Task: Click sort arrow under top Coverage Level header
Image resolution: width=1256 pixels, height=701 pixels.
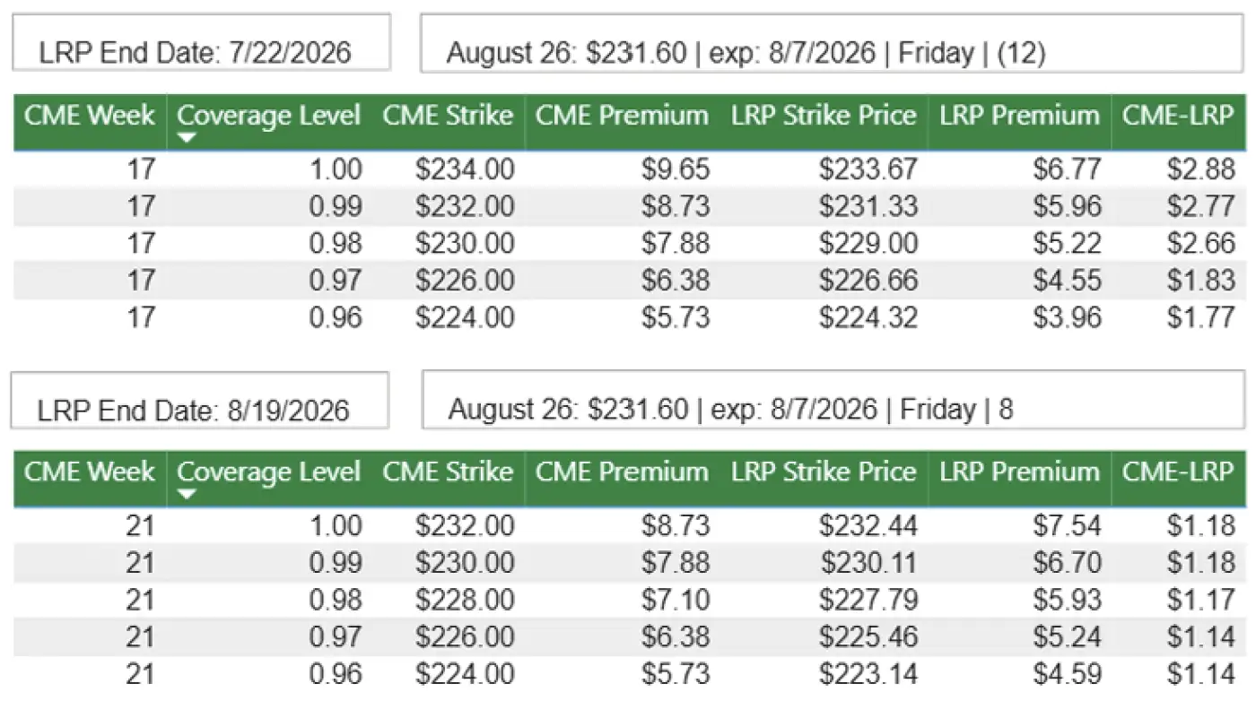Action: point(187,138)
